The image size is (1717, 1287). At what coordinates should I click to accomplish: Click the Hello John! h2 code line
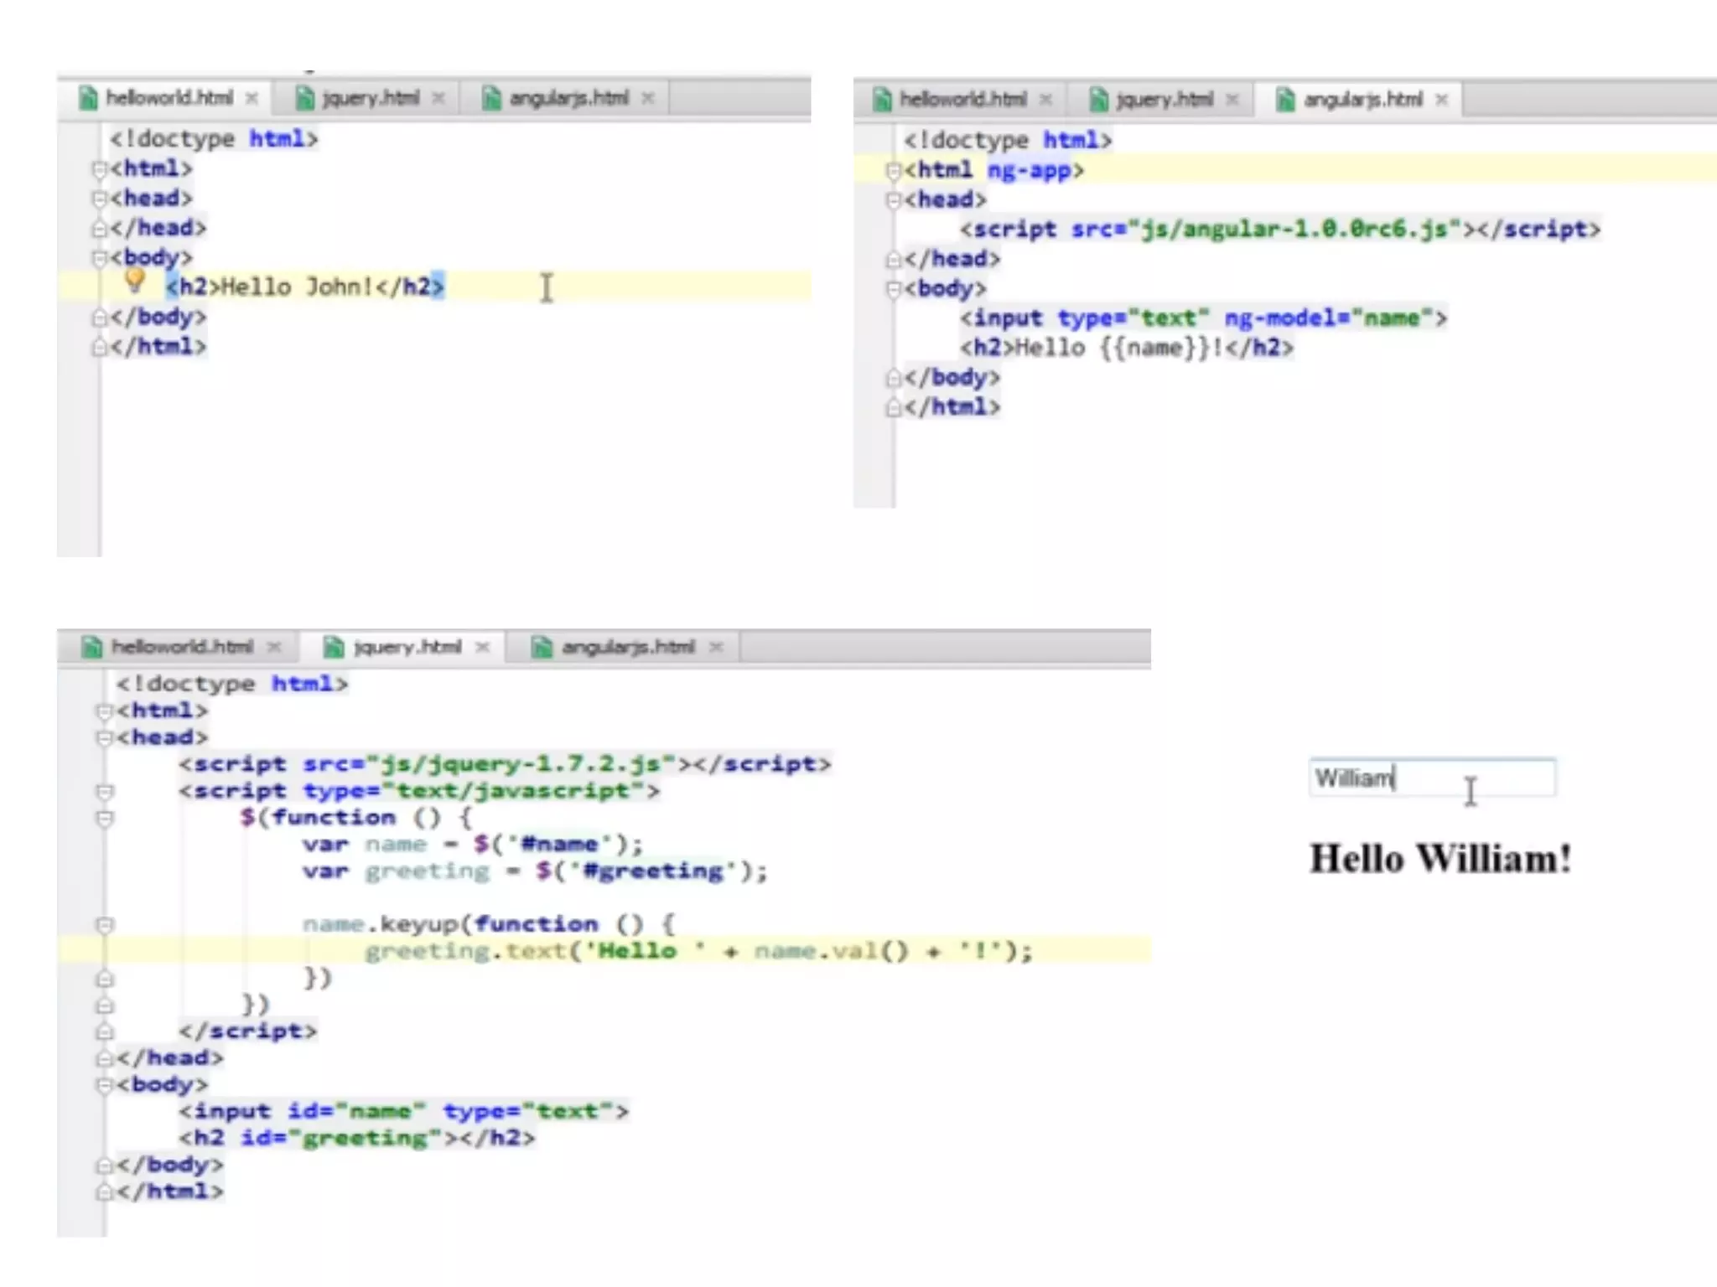[305, 287]
